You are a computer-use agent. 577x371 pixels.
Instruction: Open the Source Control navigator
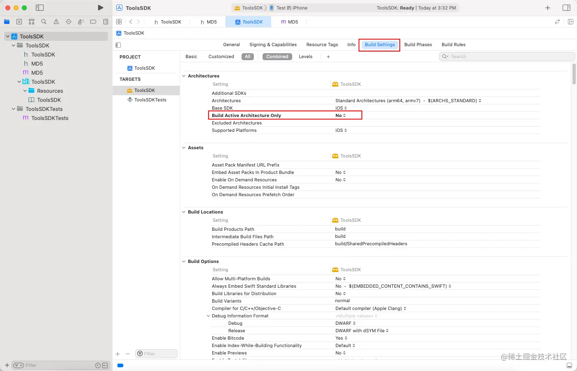click(x=19, y=22)
